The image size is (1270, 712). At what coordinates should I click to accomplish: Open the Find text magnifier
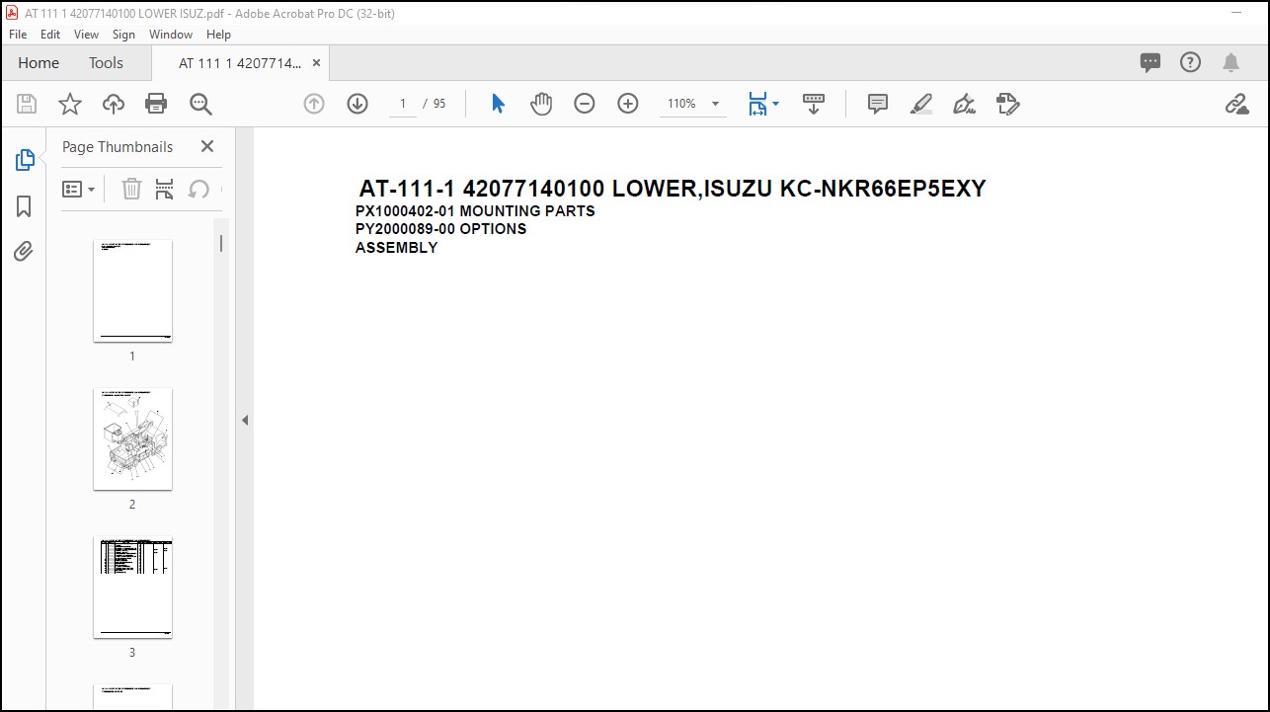[200, 104]
